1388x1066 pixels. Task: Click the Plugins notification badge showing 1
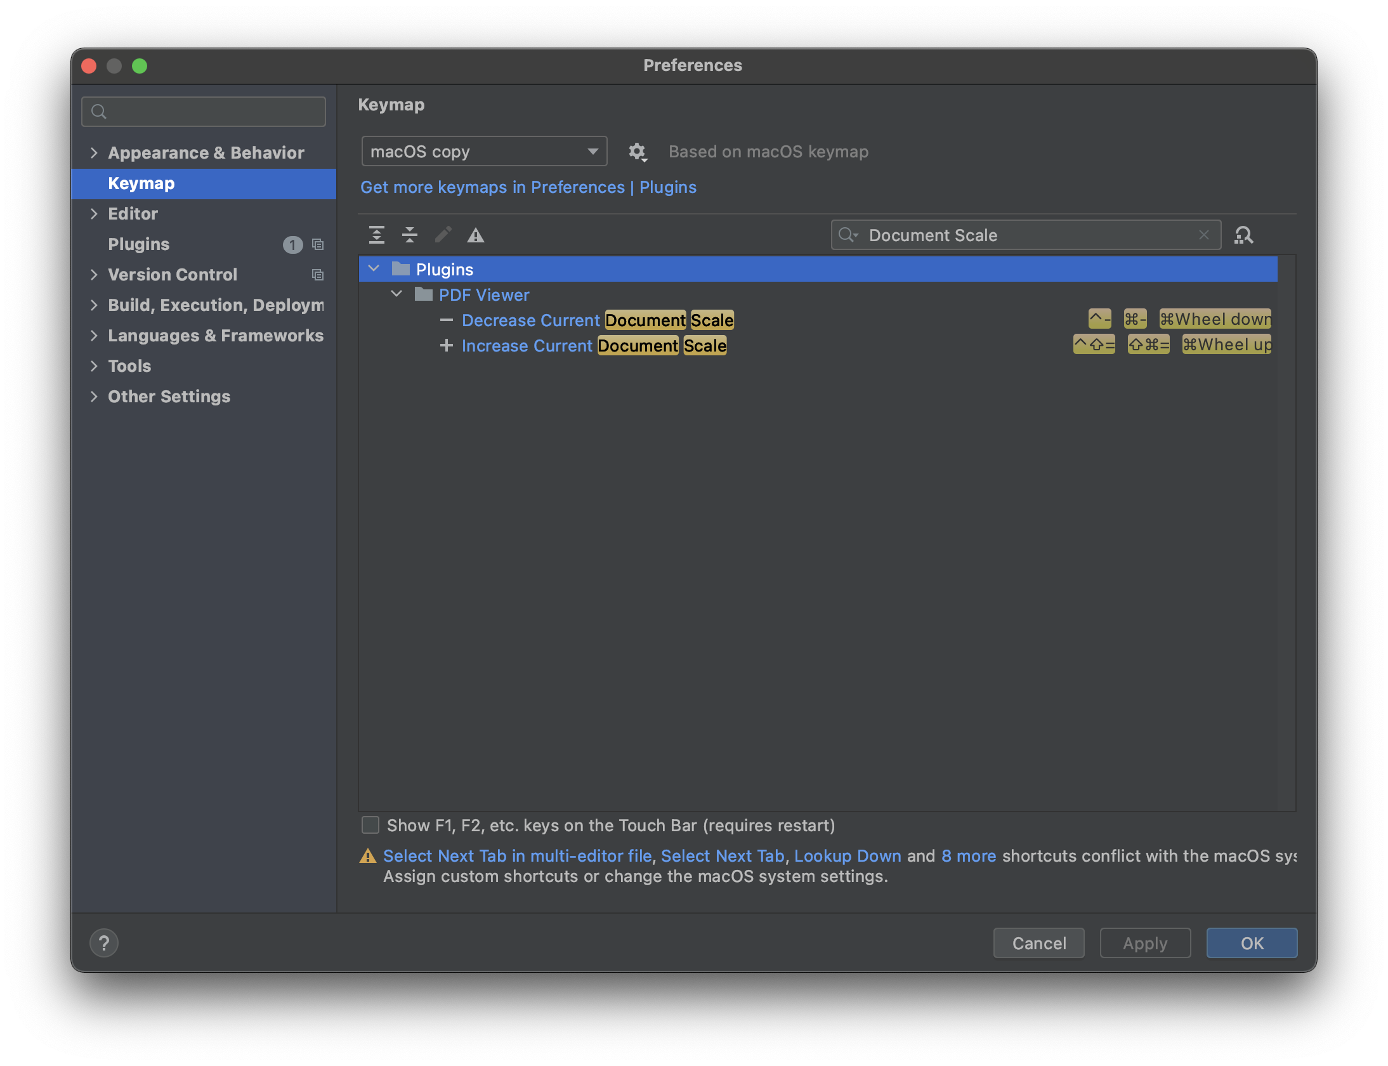292,245
